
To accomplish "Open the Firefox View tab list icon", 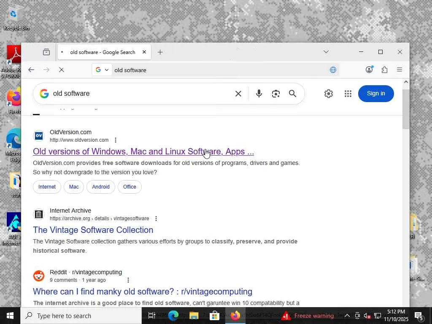I will pyautogui.click(x=46, y=52).
